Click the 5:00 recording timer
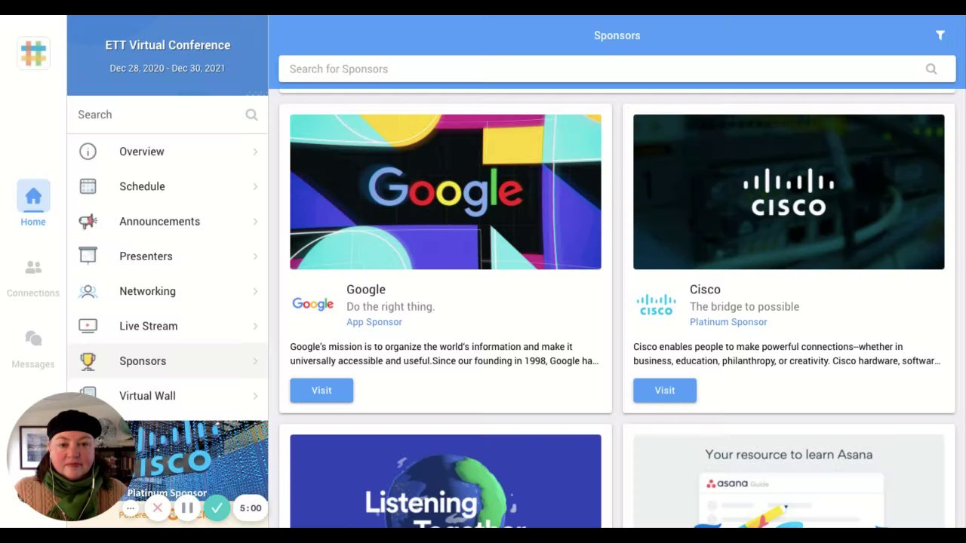The image size is (966, 543). click(251, 508)
